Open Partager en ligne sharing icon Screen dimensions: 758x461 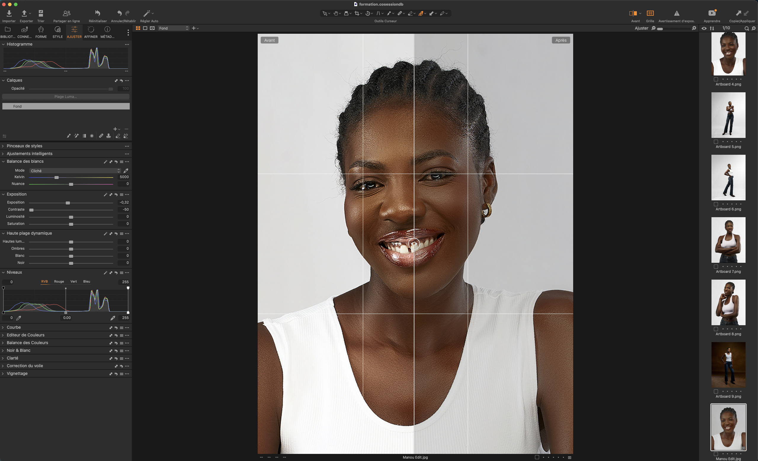click(66, 13)
